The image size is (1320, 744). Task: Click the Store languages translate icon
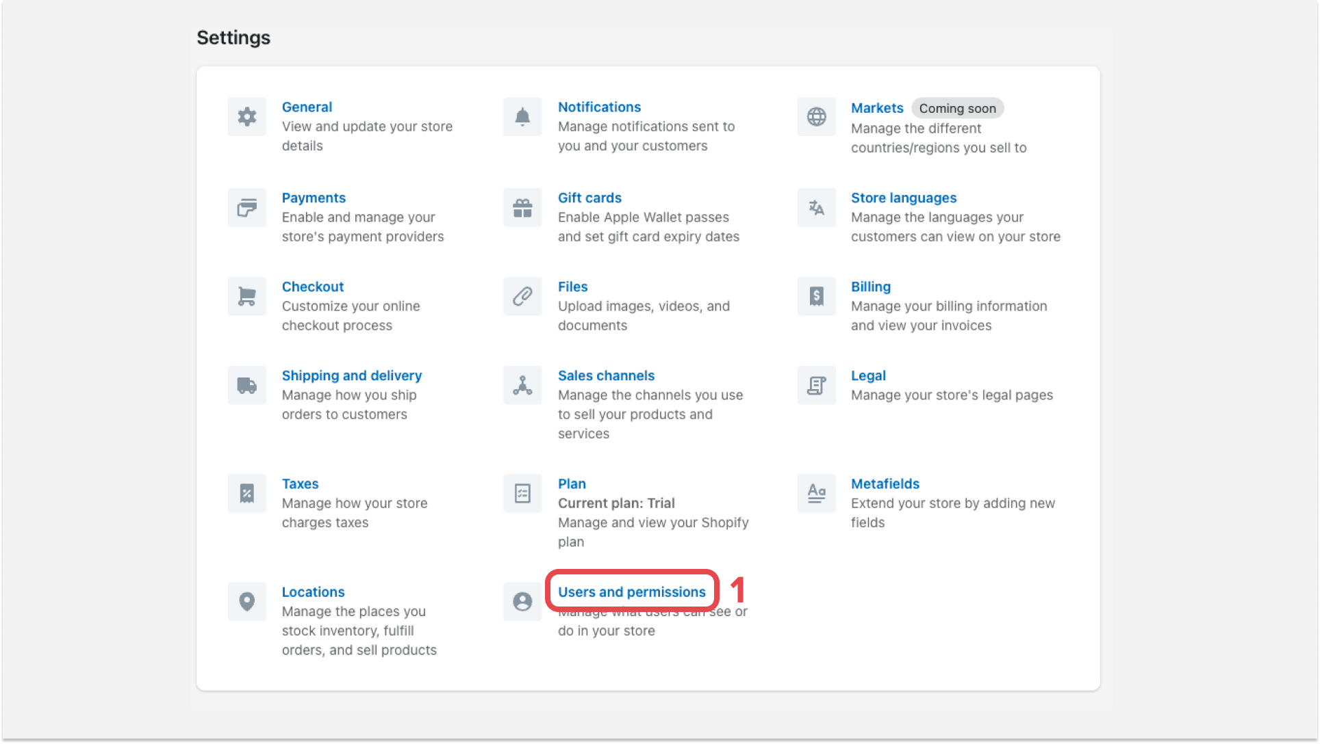(x=816, y=207)
